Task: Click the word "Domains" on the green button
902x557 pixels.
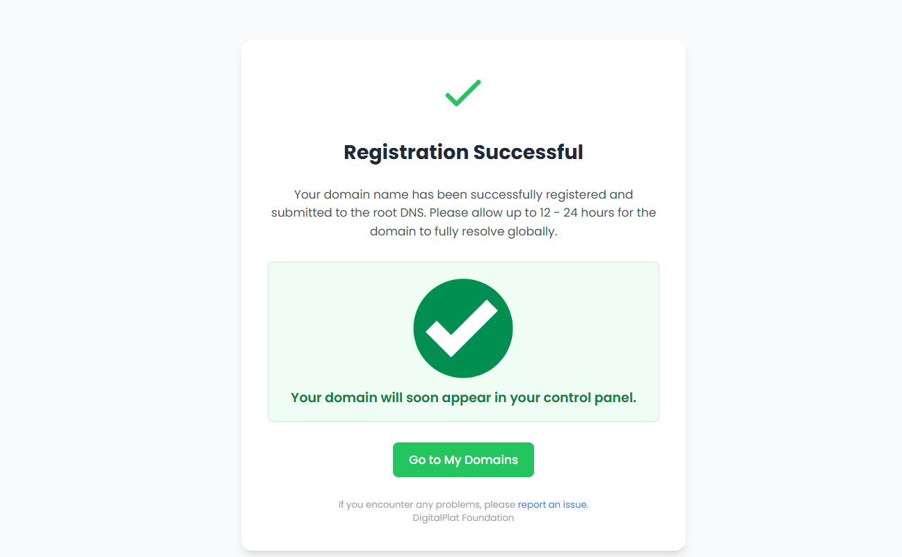Action: click(x=491, y=460)
